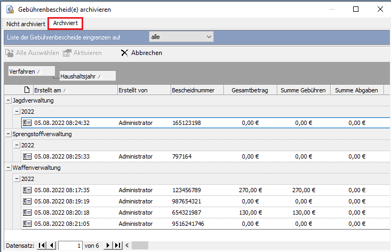The width and height of the screenshot is (391, 252).
Task: Go to the next record in navigator
Action: pos(108,246)
